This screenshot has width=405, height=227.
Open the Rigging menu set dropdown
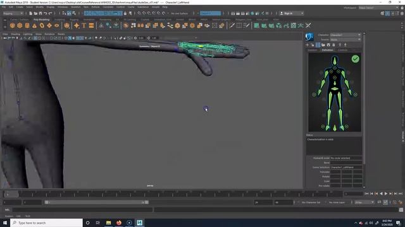(x=13, y=13)
